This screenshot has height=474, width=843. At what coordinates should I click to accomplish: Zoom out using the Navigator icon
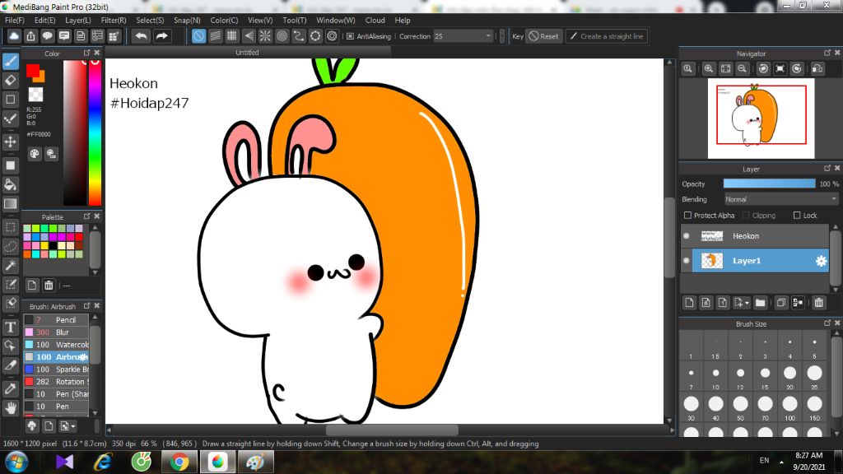coord(743,69)
